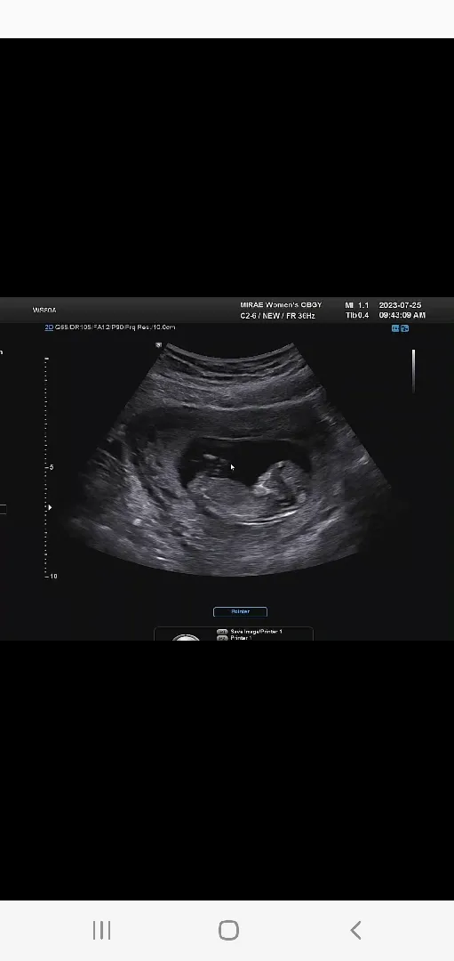Select the 2D mode label
Viewport: 454px width, 961px height.
[49, 327]
